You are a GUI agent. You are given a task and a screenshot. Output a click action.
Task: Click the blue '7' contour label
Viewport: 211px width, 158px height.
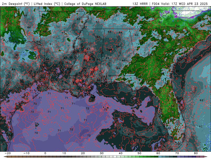coord(179,14)
